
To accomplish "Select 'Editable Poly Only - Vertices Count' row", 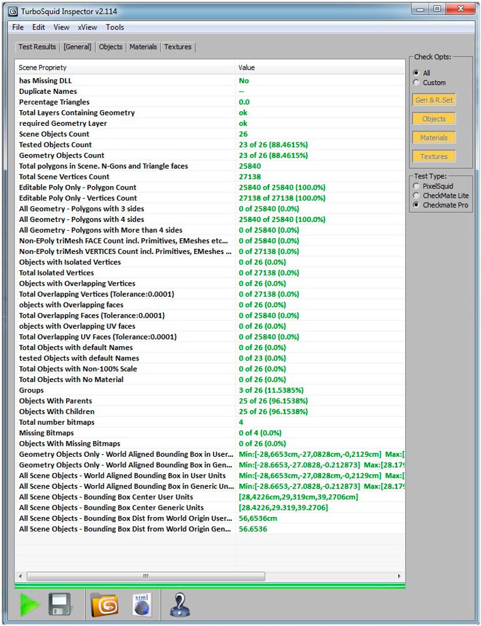I will click(x=210, y=198).
